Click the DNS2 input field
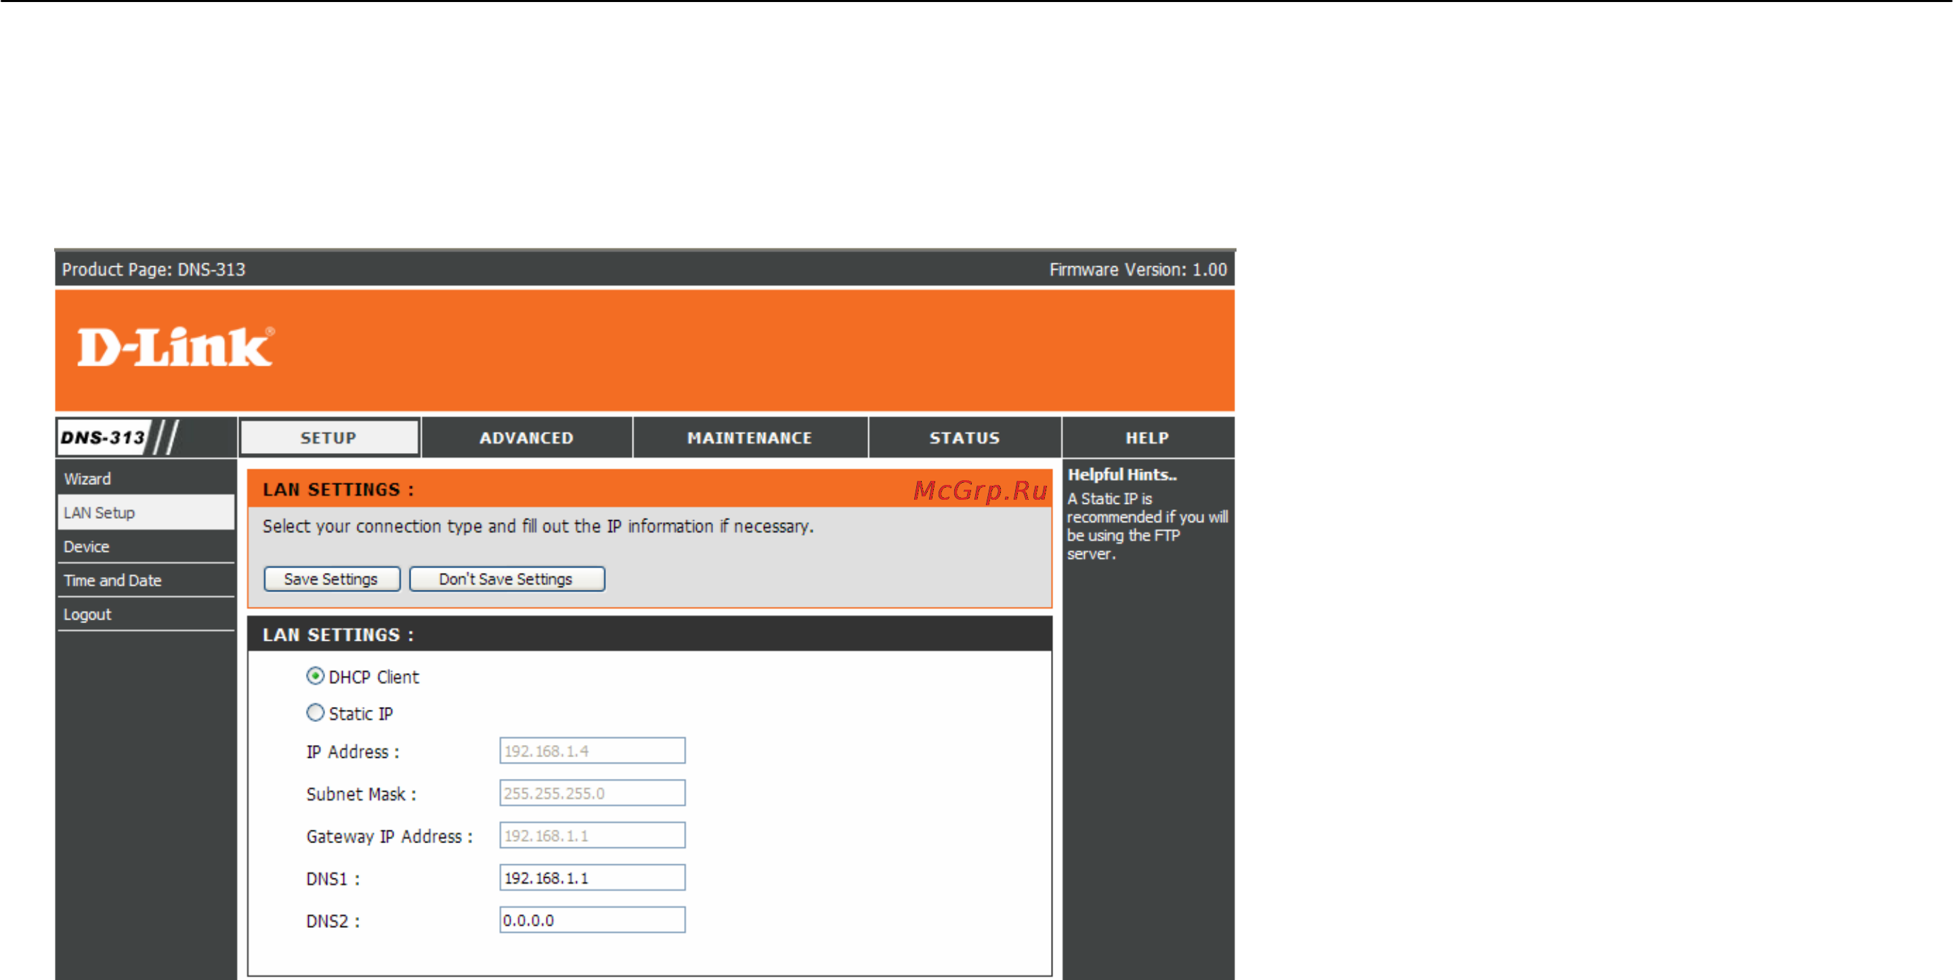1953x980 pixels. pyautogui.click(x=592, y=921)
